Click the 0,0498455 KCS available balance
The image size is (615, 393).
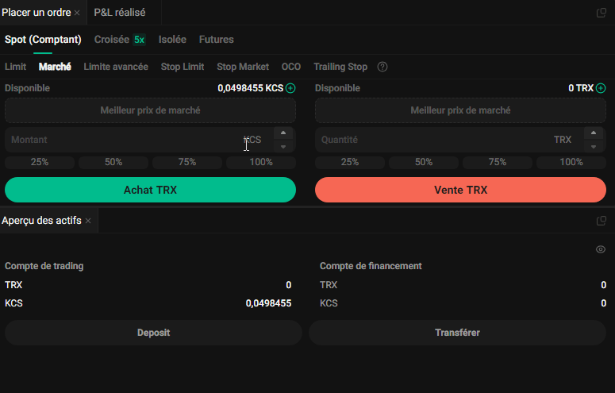point(250,88)
